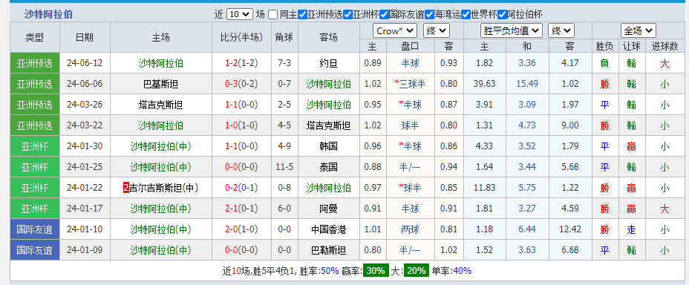The height and width of the screenshot is (285, 689).
Task: Open score 1-1(0-0) against 韩国
Action: pyautogui.click(x=241, y=146)
